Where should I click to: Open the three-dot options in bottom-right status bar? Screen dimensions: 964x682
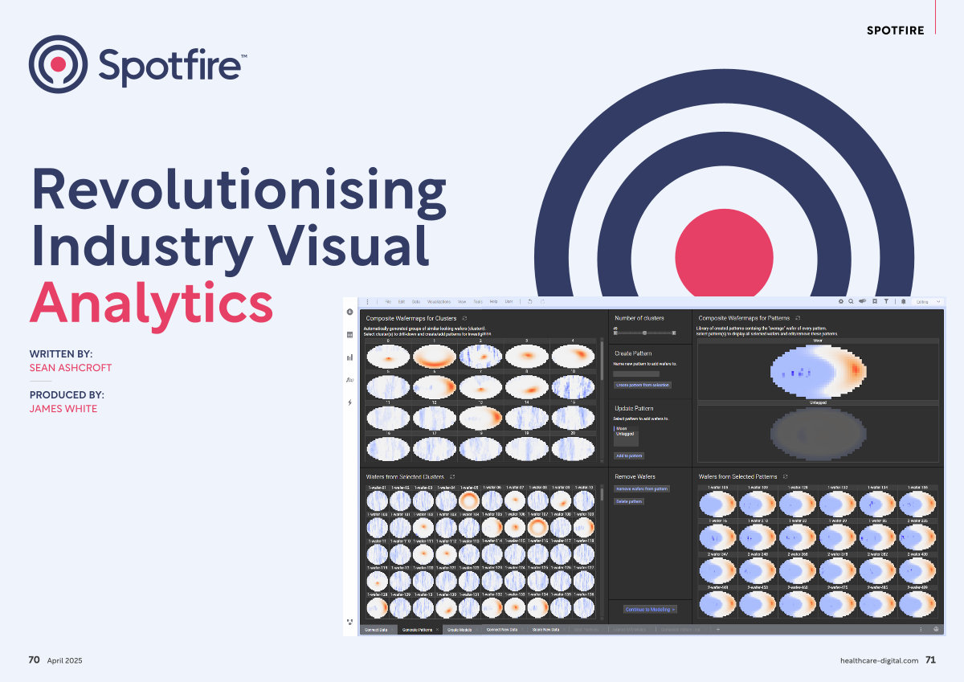pyautogui.click(x=920, y=630)
